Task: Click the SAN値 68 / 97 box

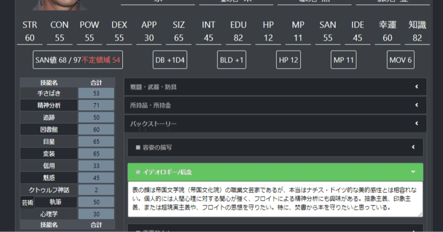Action: click(78, 60)
